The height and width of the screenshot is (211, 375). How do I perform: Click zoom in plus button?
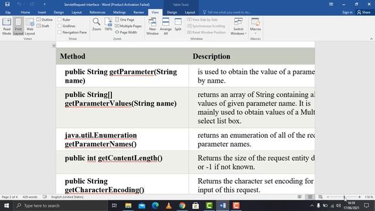point(359,197)
